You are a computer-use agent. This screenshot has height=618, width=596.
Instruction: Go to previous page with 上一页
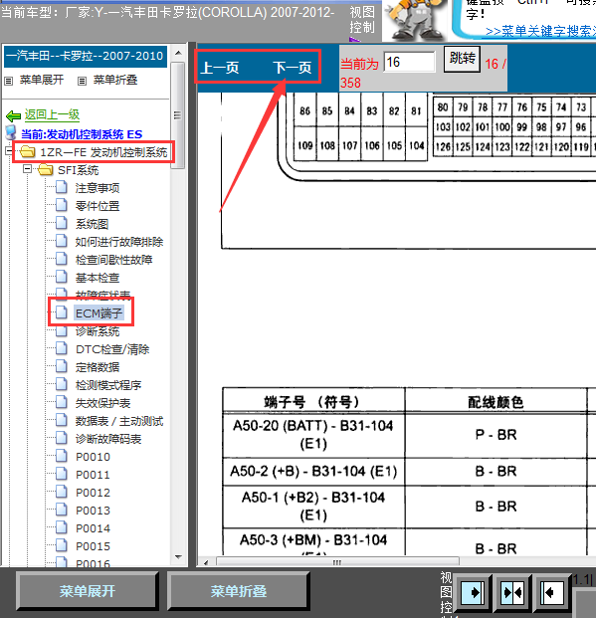220,68
